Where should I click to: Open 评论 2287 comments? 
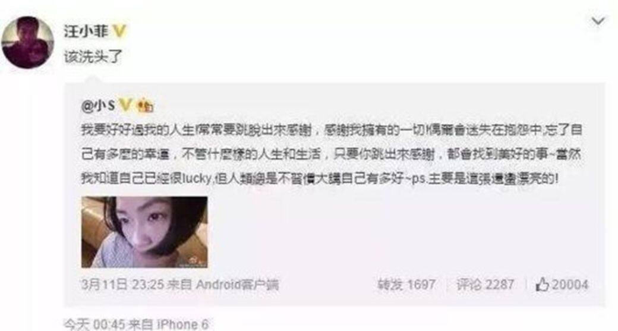[485, 284]
